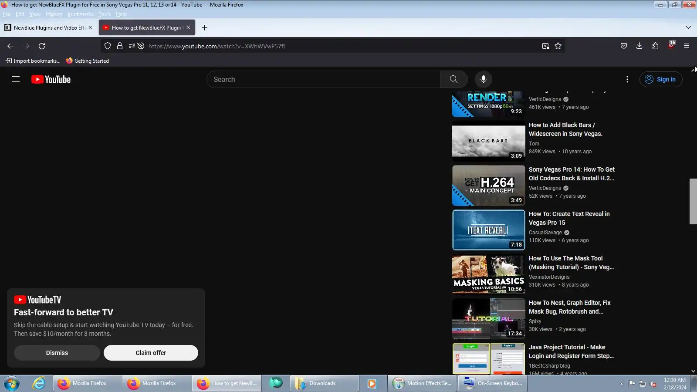Open a new Firefox tab
697x392 pixels.
pyautogui.click(x=204, y=28)
